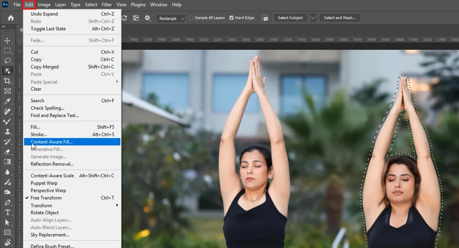The height and width of the screenshot is (248, 459).
Task: Click the Select Subject button
Action: click(x=290, y=17)
